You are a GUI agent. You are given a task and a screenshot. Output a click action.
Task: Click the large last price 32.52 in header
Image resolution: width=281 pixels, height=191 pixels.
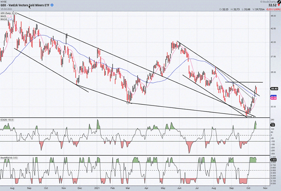click(x=273, y=5)
